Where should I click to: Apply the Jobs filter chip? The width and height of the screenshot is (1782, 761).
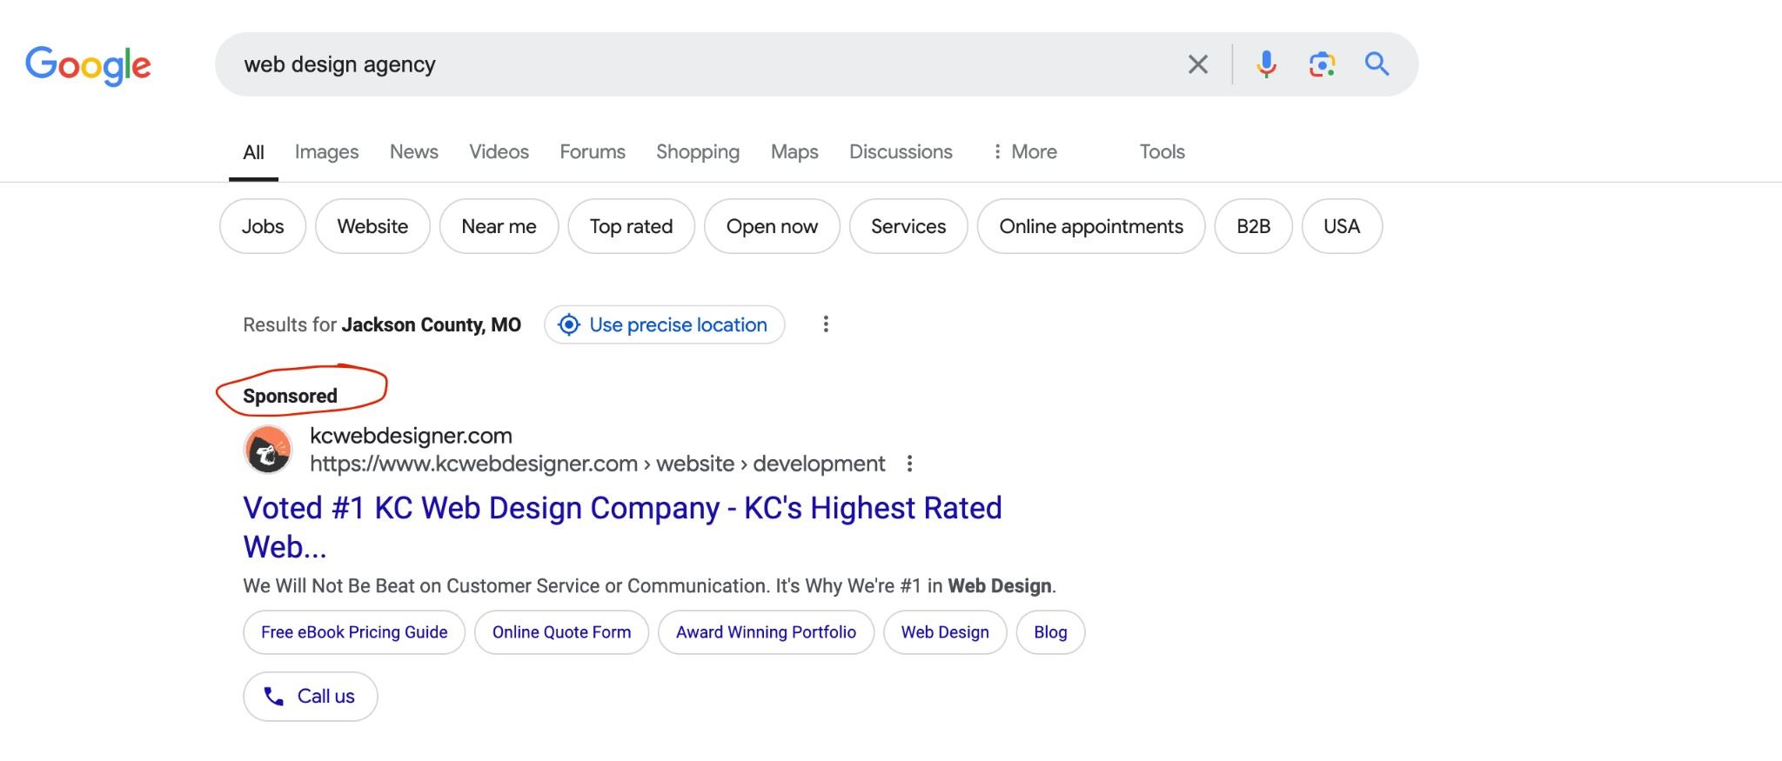[263, 226]
